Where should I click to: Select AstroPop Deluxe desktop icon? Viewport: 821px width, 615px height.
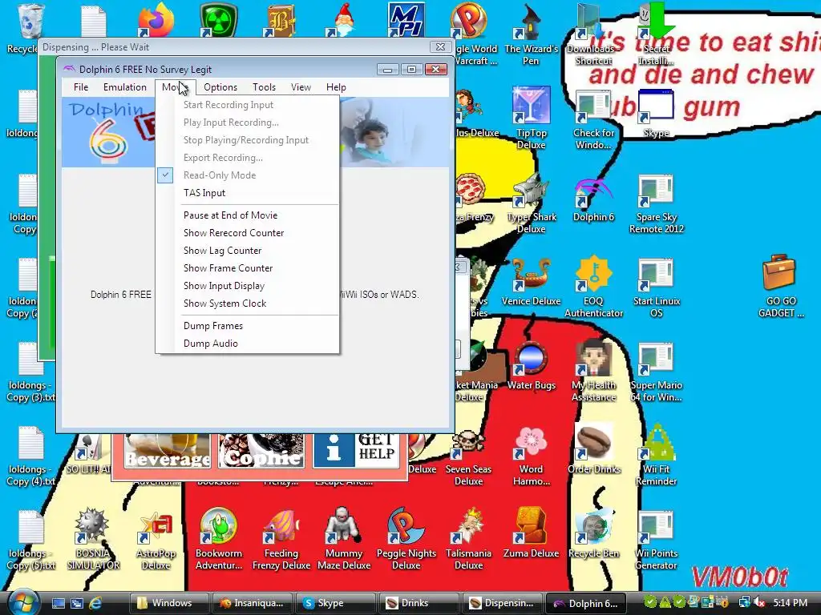coord(156,541)
